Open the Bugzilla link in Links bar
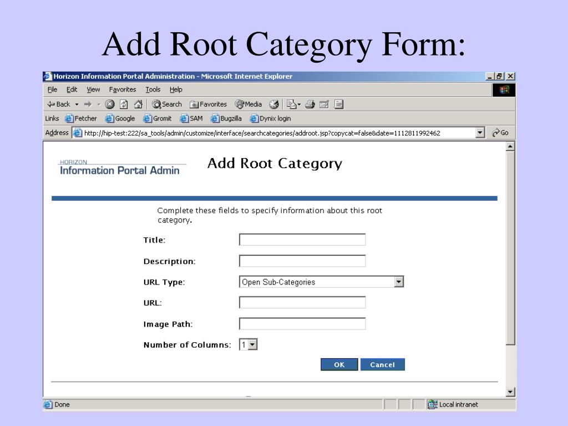 point(226,119)
